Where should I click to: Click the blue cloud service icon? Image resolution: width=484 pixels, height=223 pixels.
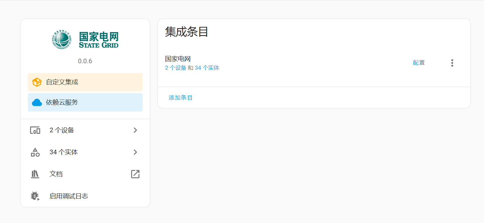click(x=37, y=102)
